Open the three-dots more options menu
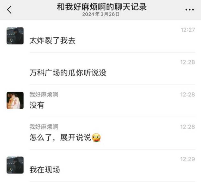 click(190, 9)
